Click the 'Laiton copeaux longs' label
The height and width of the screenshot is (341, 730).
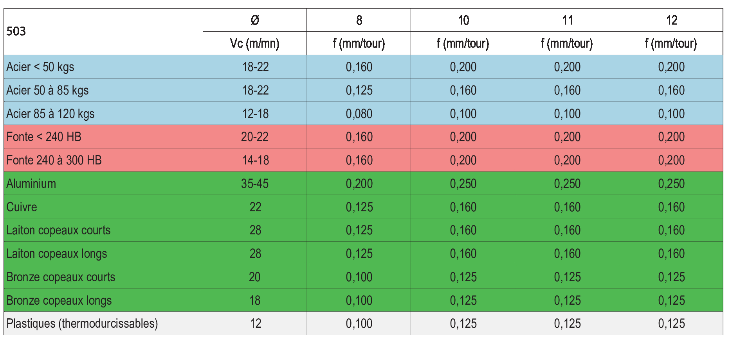pyautogui.click(x=57, y=254)
